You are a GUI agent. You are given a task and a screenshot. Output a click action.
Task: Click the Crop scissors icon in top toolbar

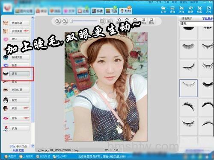point(199,10)
